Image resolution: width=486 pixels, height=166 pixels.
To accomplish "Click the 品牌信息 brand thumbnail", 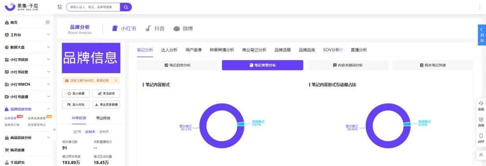I will click(91, 58).
